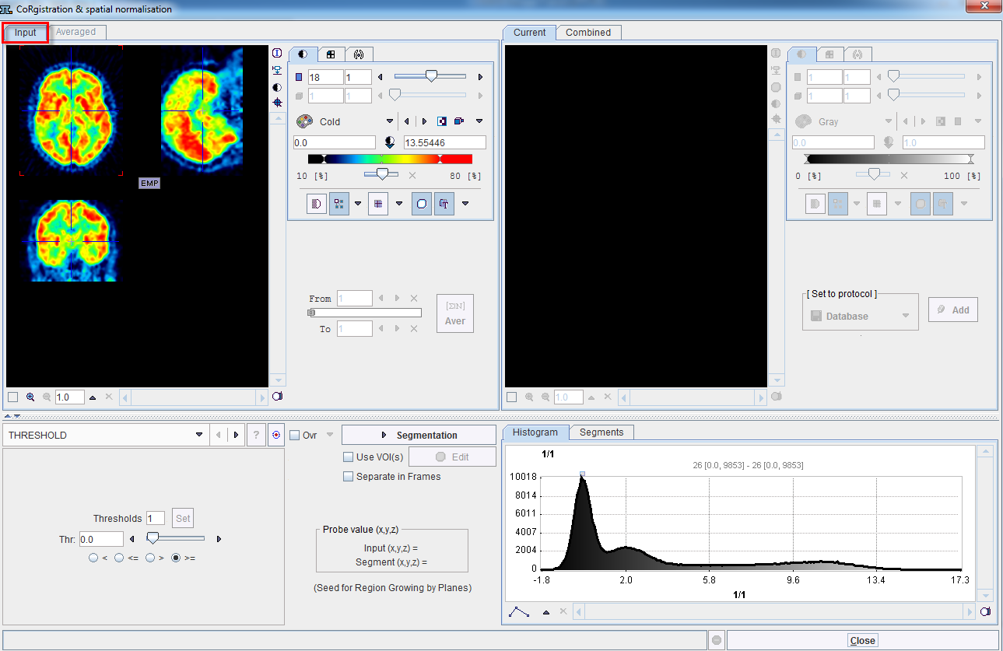Click the red target probe icon
The height and width of the screenshot is (651, 1003).
pyautogui.click(x=275, y=436)
